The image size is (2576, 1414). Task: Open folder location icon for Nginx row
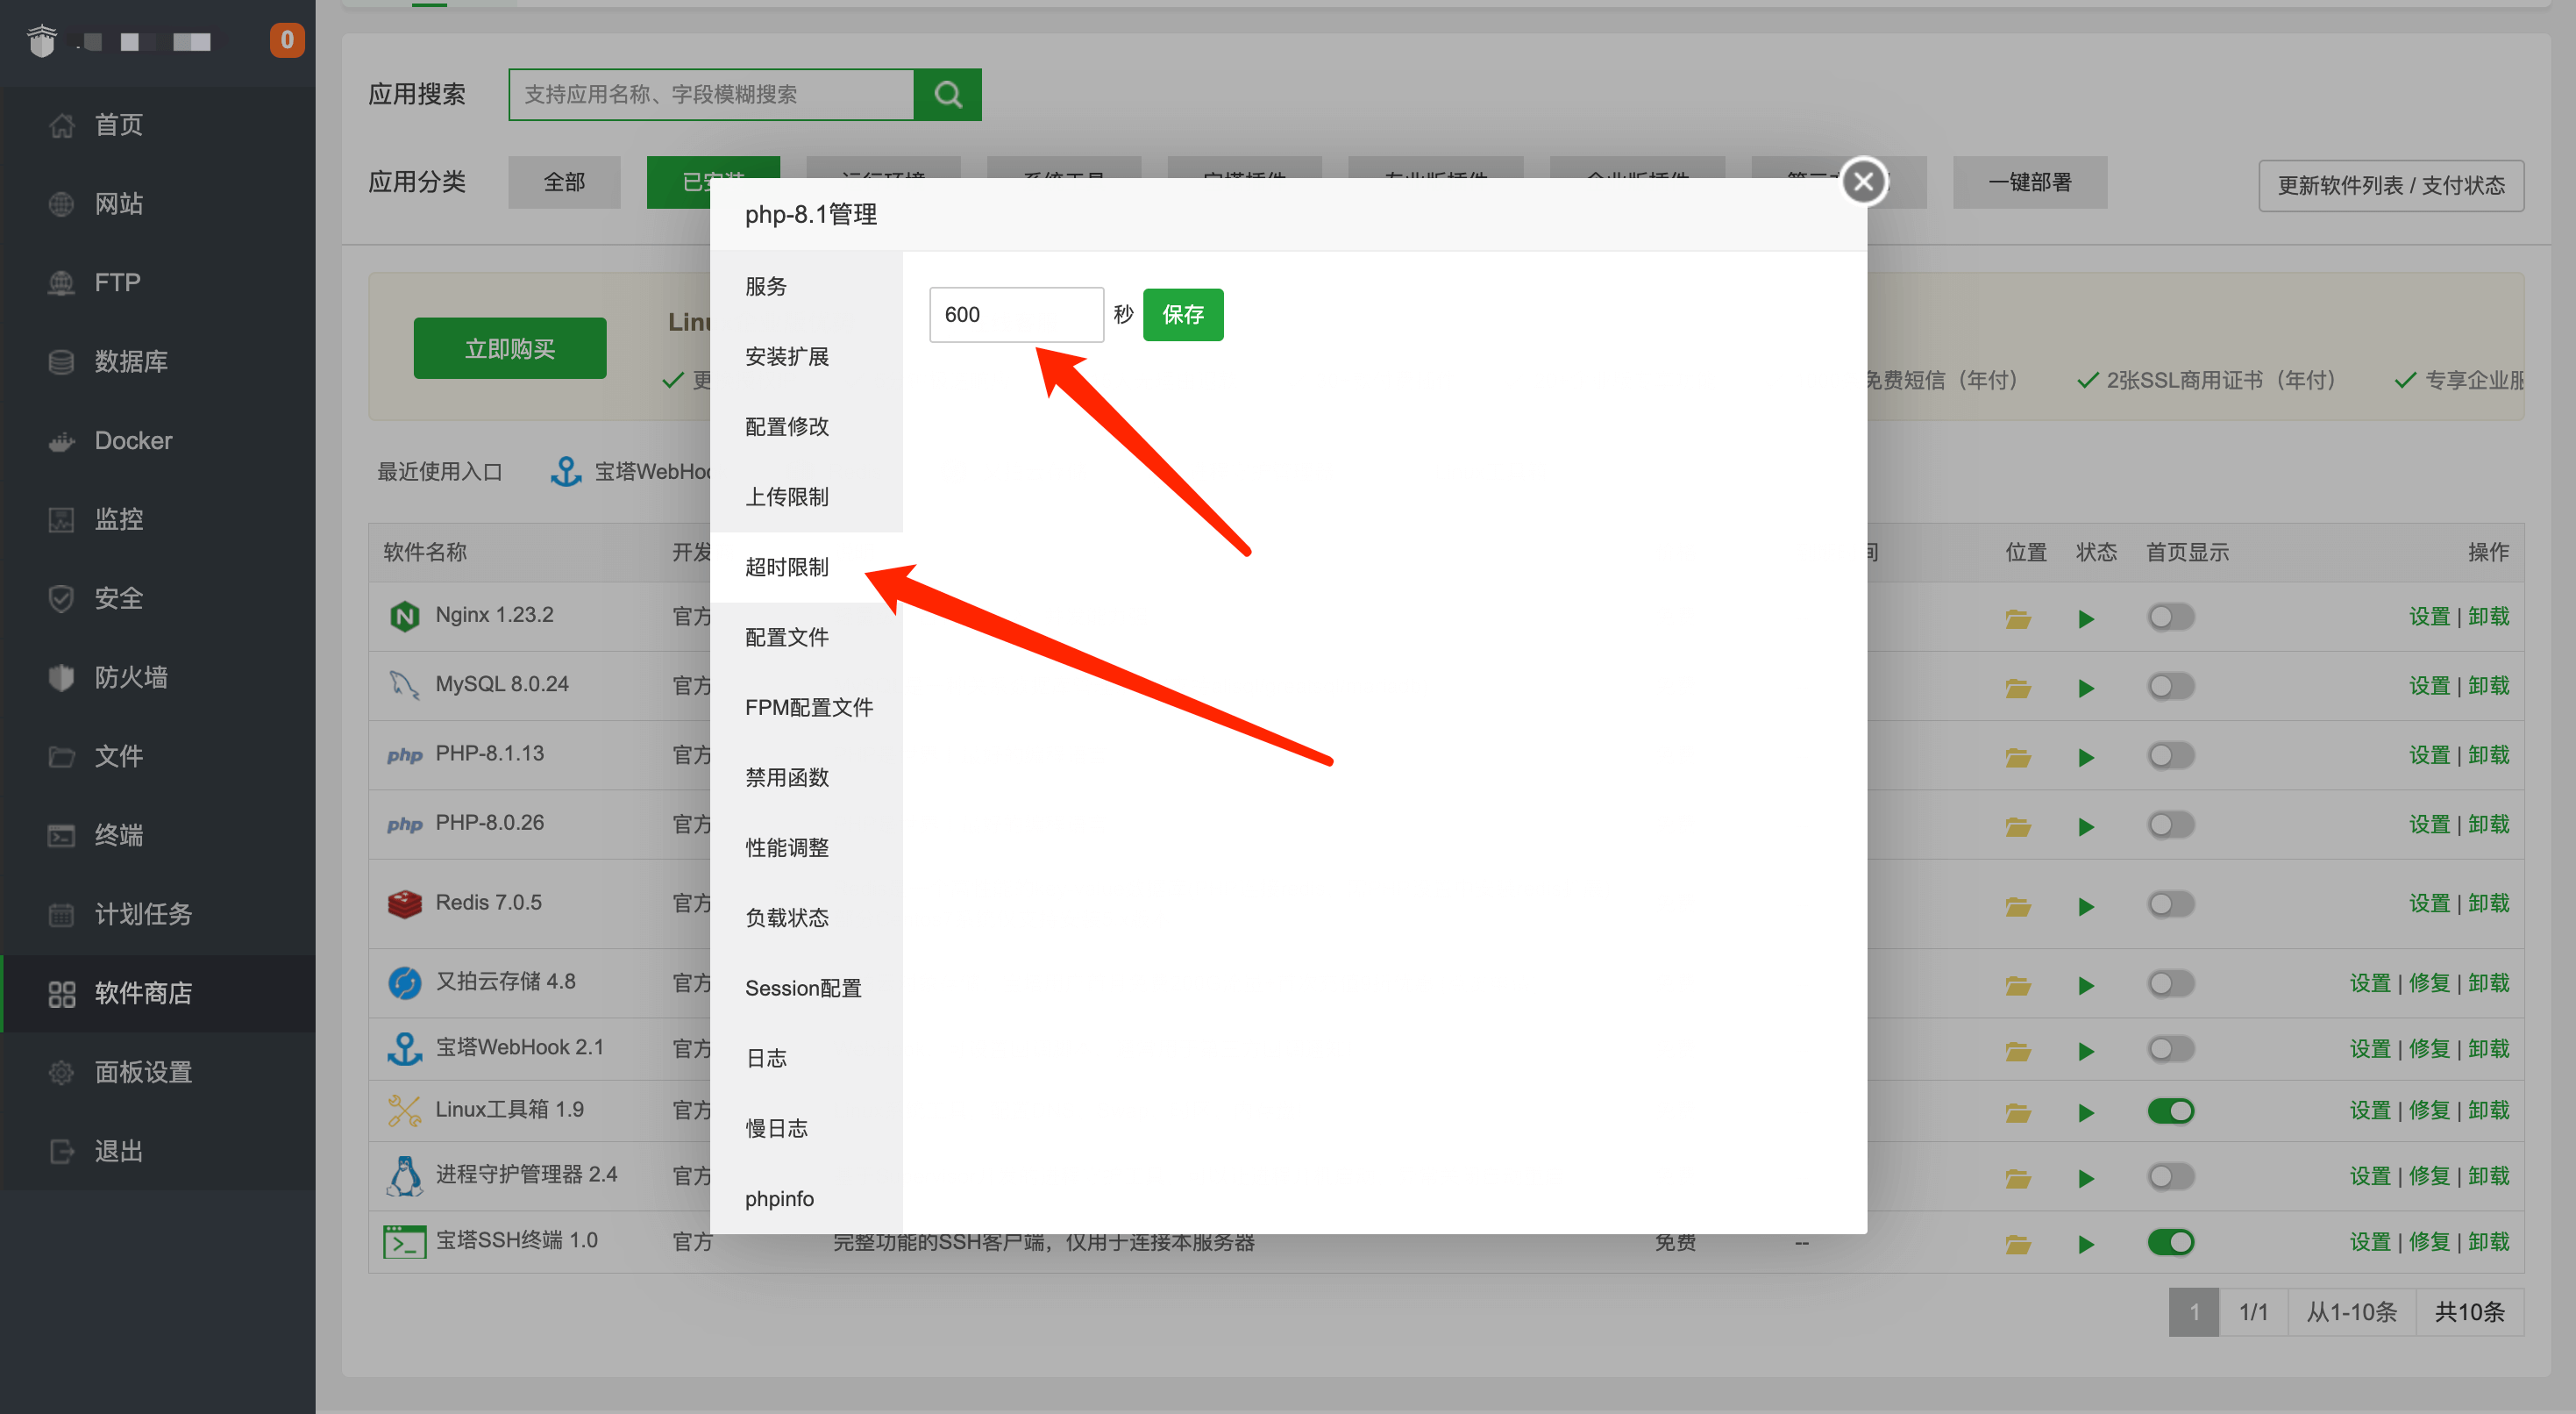(x=2017, y=618)
